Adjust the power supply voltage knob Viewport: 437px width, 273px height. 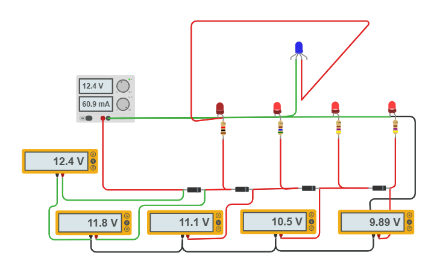point(123,86)
